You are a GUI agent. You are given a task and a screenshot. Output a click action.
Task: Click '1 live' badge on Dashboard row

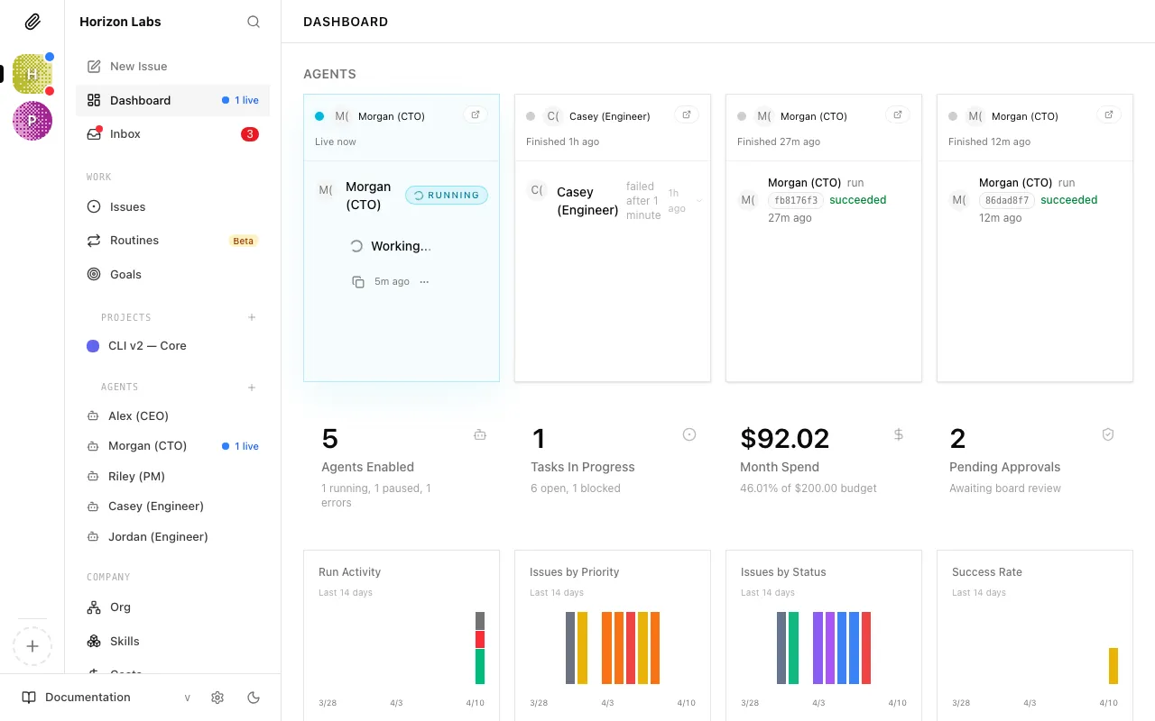pos(241,100)
